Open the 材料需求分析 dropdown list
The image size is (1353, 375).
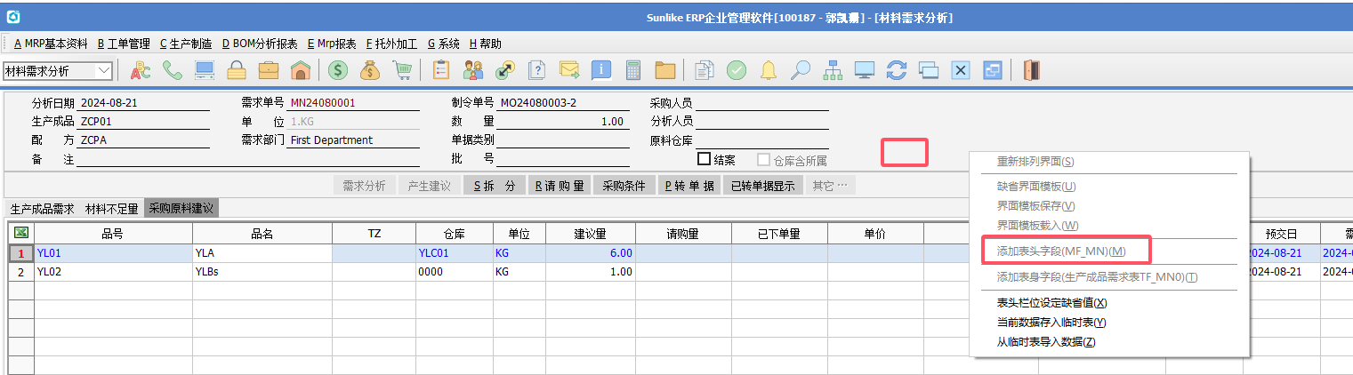pyautogui.click(x=104, y=71)
